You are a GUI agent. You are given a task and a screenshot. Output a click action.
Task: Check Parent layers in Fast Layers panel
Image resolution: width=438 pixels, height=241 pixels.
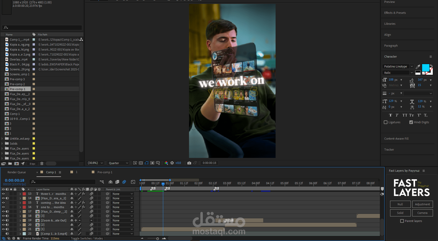coord(402,221)
